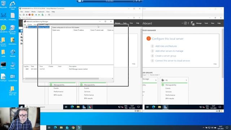Show hidden icons in host system tray
The width and height of the screenshot is (231, 130).
tap(204, 127)
